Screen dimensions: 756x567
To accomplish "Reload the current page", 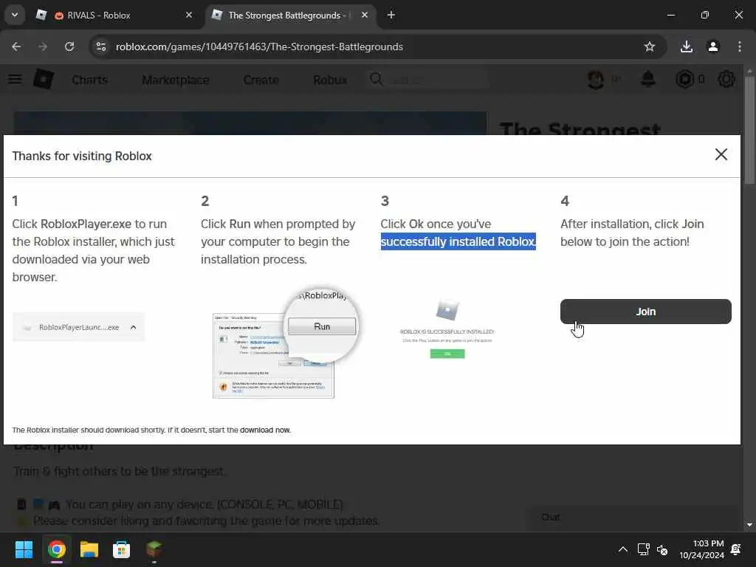I will click(x=69, y=47).
